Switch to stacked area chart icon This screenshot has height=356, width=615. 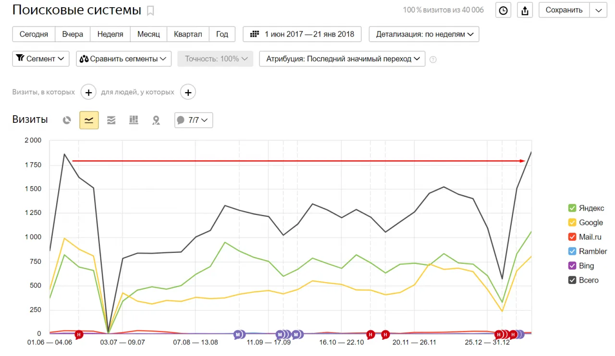pyautogui.click(x=111, y=120)
